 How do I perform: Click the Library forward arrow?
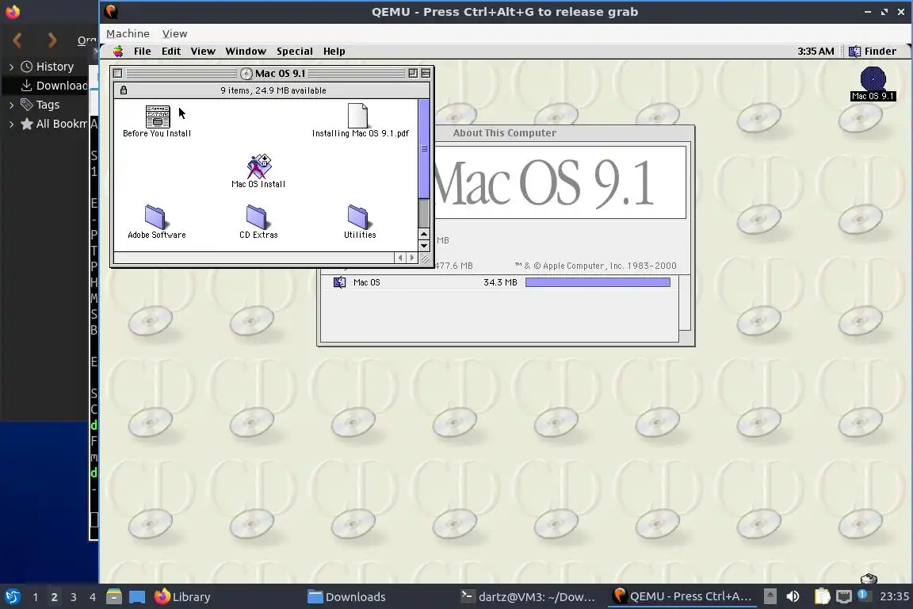pyautogui.click(x=52, y=40)
